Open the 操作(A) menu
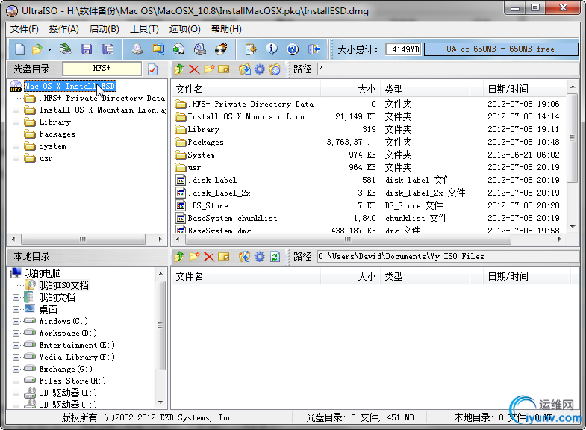586x430 pixels. tap(64, 29)
